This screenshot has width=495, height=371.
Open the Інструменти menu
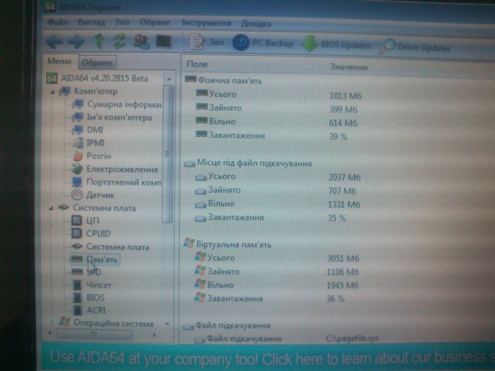pos(207,23)
